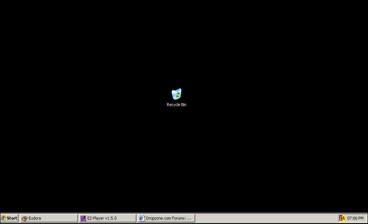
Task: Click the empty taskbar area before tray
Action: pos(265,218)
